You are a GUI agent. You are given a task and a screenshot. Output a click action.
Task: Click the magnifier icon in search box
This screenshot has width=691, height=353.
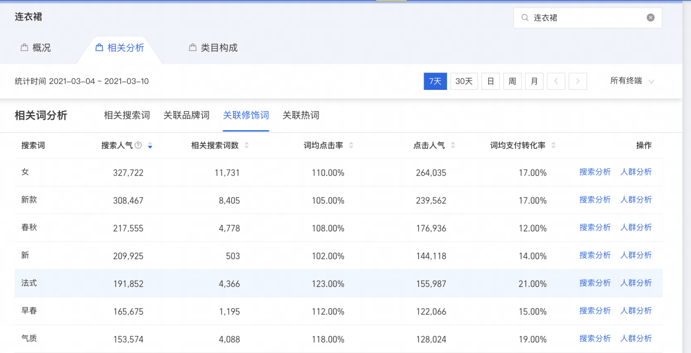point(525,17)
